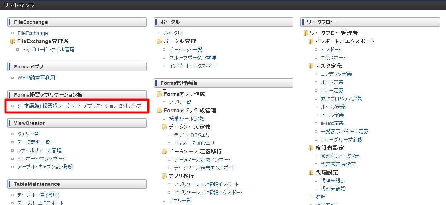Click the サイトマップ page title
446x205 pixels.
(x=19, y=5)
